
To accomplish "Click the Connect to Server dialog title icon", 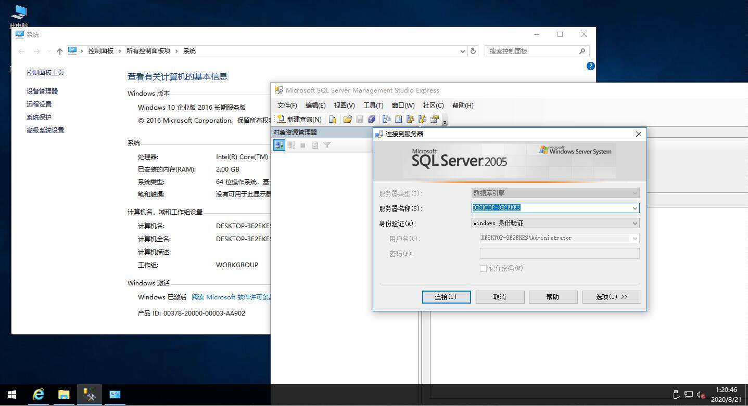I will coord(379,134).
